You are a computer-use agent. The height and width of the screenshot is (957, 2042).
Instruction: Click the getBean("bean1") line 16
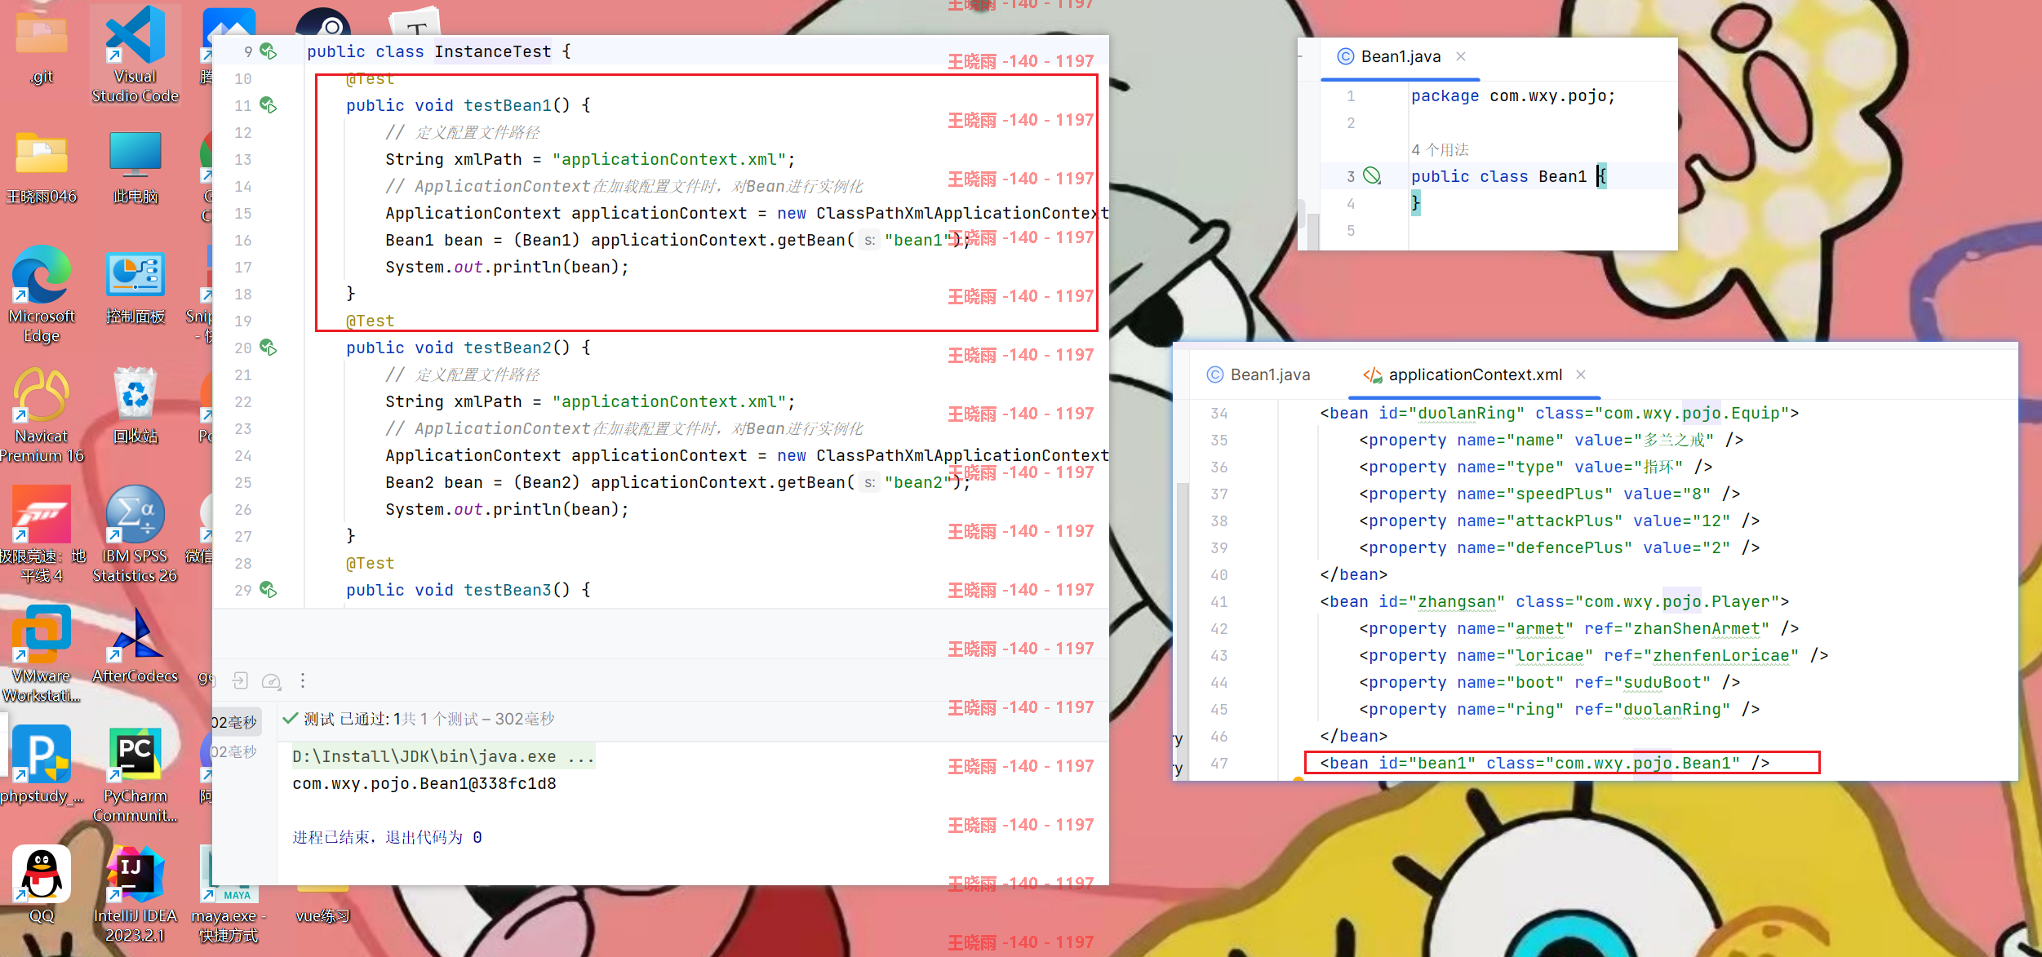coord(677,240)
